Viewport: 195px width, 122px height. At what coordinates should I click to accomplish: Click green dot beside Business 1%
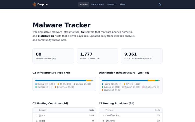pyautogui.click(x=36, y=87)
